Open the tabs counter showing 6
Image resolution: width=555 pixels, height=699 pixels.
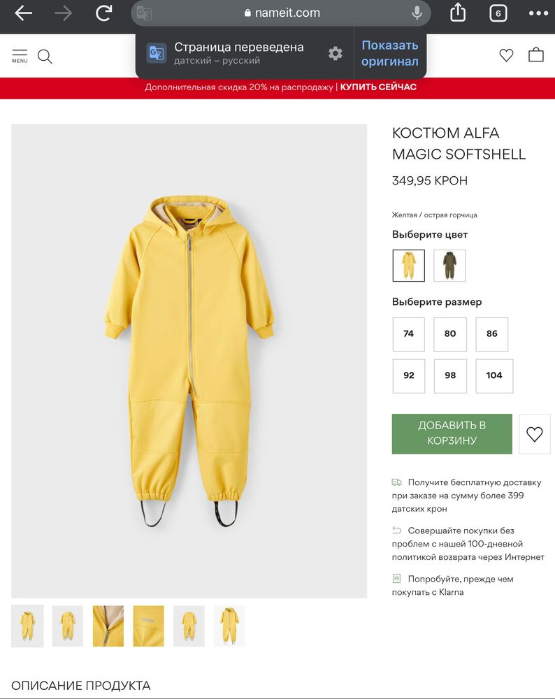pos(498,13)
